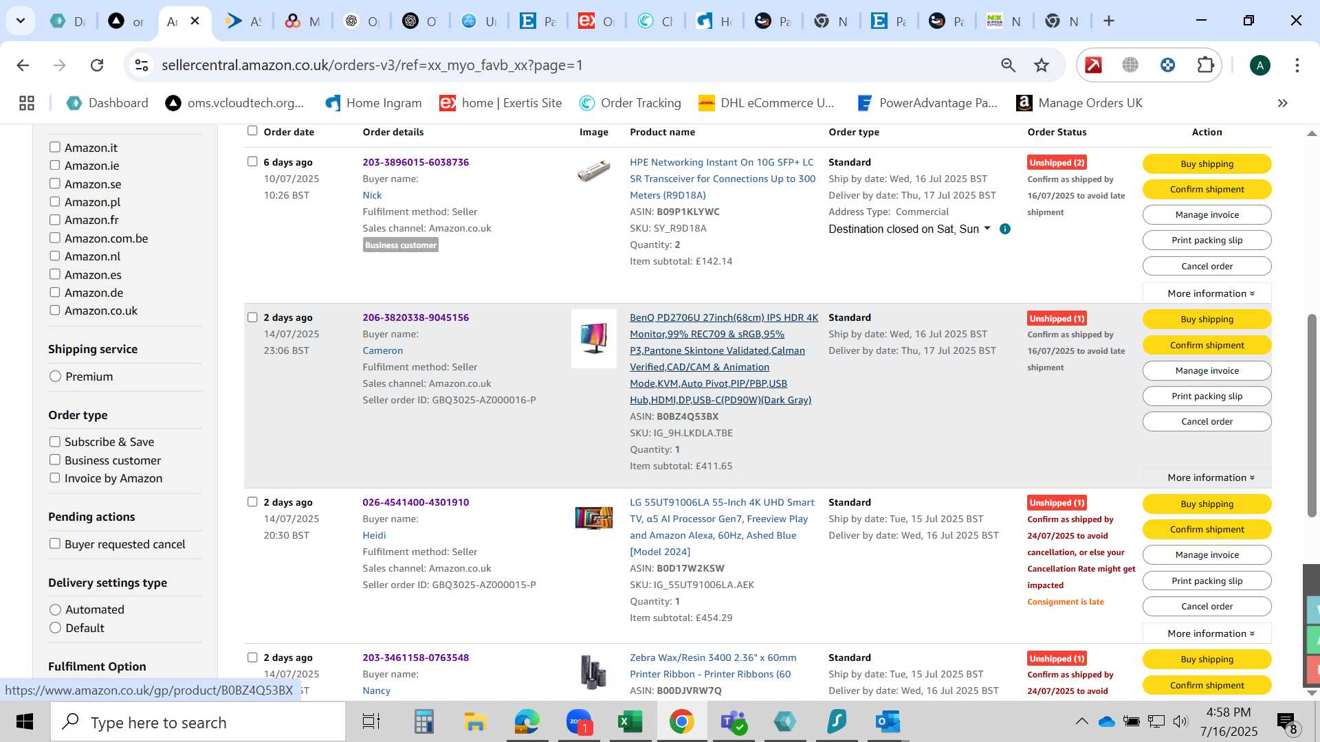Tick the Amazon.se marketplace checkbox
1320x742 pixels.
55,183
